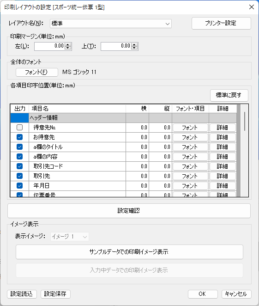Open 詳細 for 得意先No. row

pos(223,128)
